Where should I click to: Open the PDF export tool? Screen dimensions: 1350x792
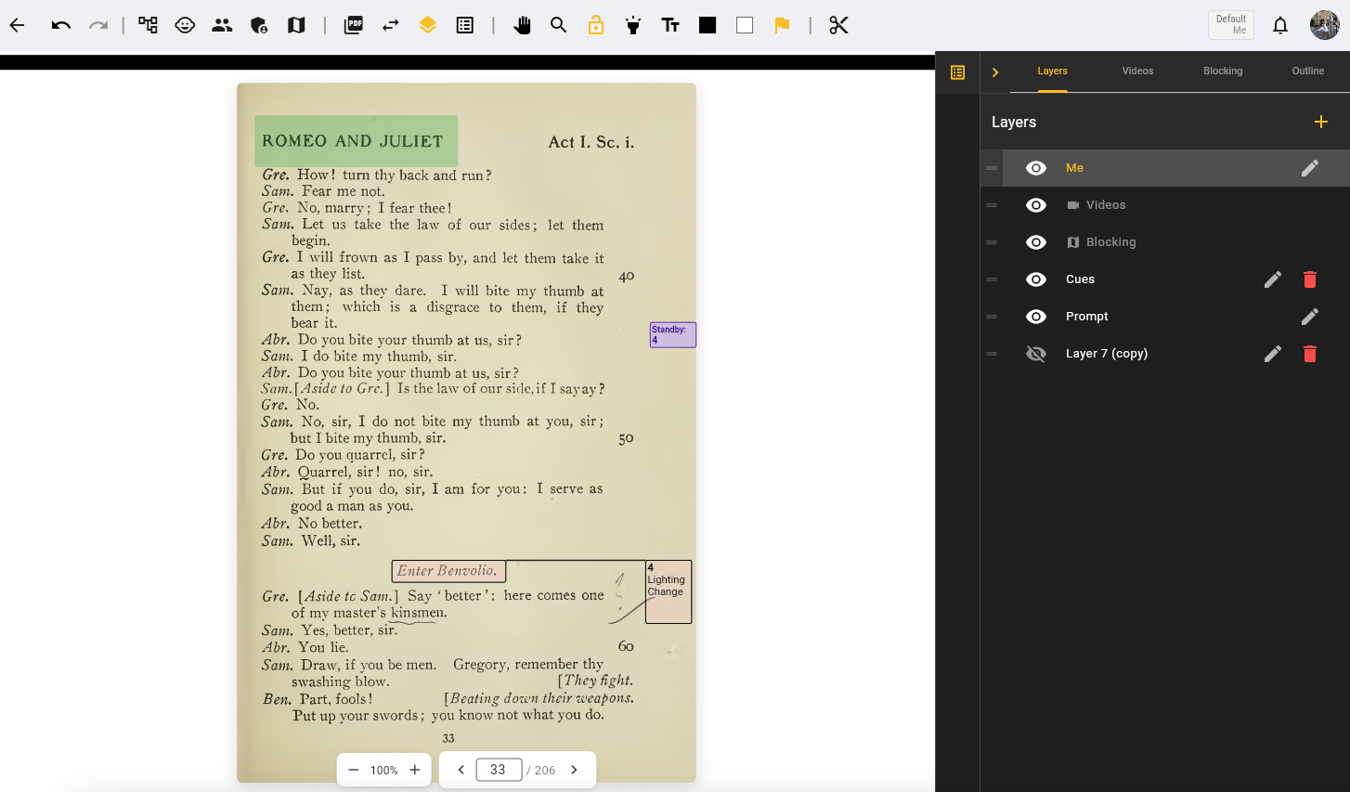point(353,25)
